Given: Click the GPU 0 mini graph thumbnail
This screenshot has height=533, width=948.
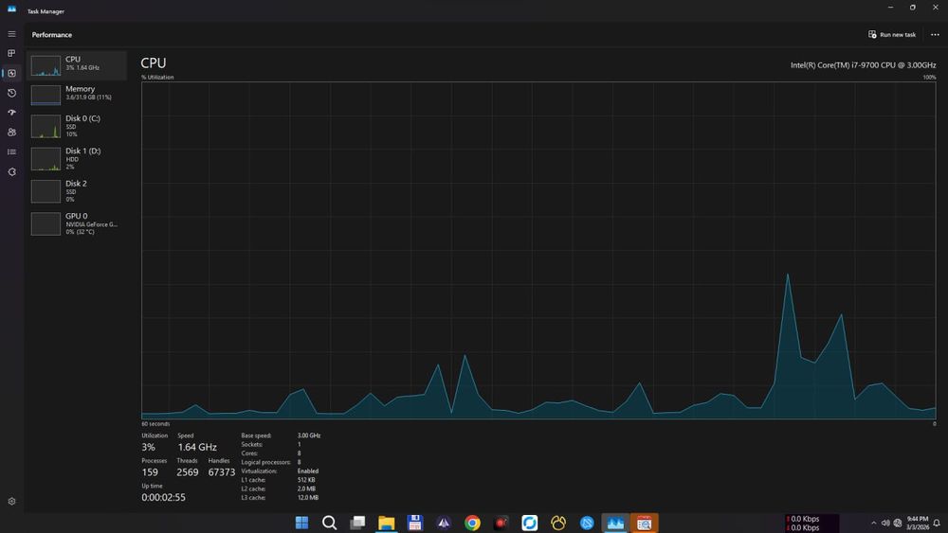Looking at the screenshot, I should (46, 224).
